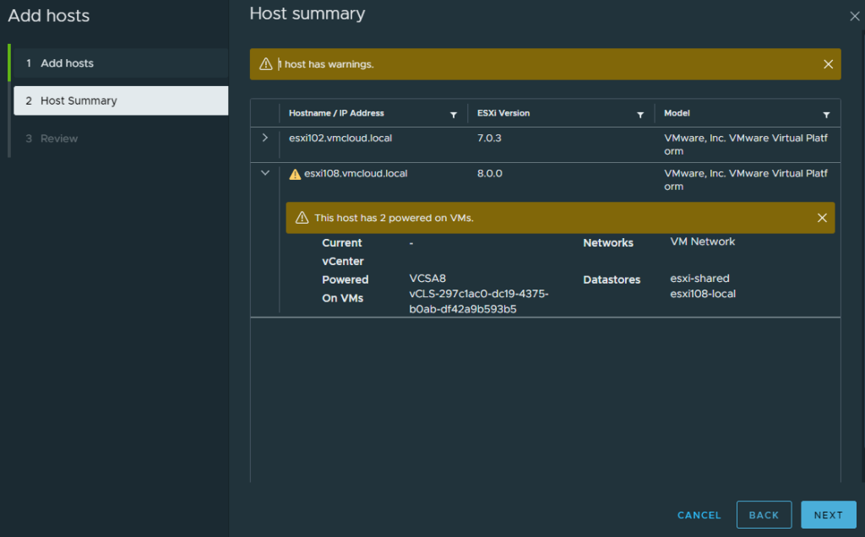865x537 pixels.
Task: Click the warning icon beside esxi108.vmcloud.local
Action: 295,174
